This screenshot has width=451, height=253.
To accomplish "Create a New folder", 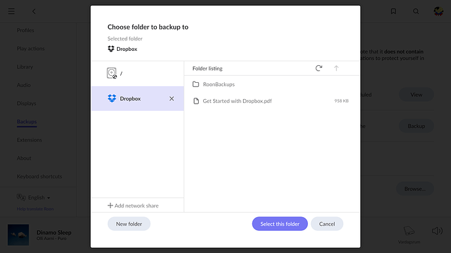I will pyautogui.click(x=129, y=224).
